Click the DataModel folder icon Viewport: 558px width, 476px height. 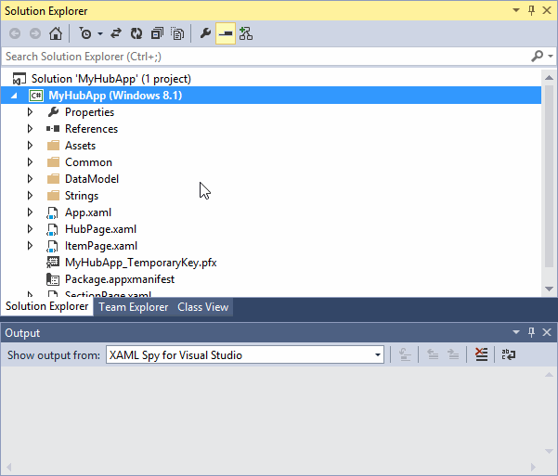53,179
